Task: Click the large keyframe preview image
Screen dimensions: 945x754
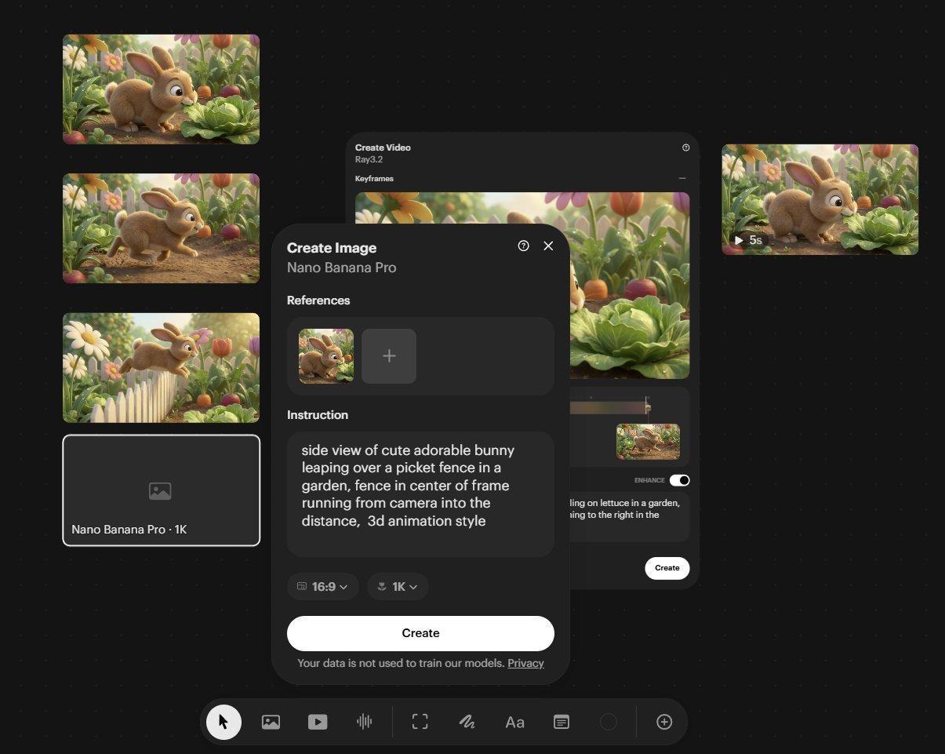Action: click(630, 286)
